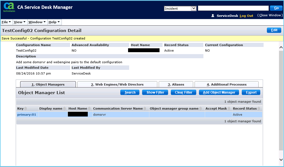284x167 pixels.
Task: Click the Add Object Manager button
Action: (x=219, y=92)
